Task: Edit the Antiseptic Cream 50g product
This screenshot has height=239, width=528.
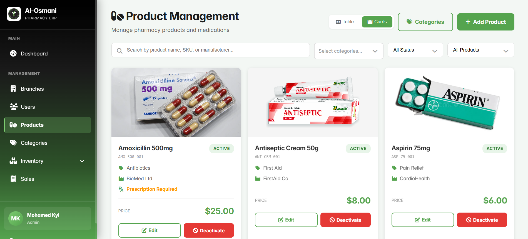Action: click(x=286, y=220)
